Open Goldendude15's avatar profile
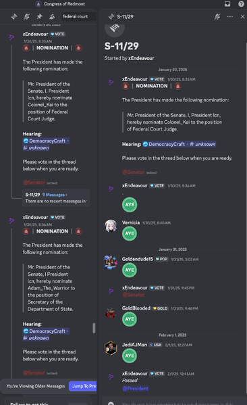This screenshot has height=405, width=247. (111, 262)
